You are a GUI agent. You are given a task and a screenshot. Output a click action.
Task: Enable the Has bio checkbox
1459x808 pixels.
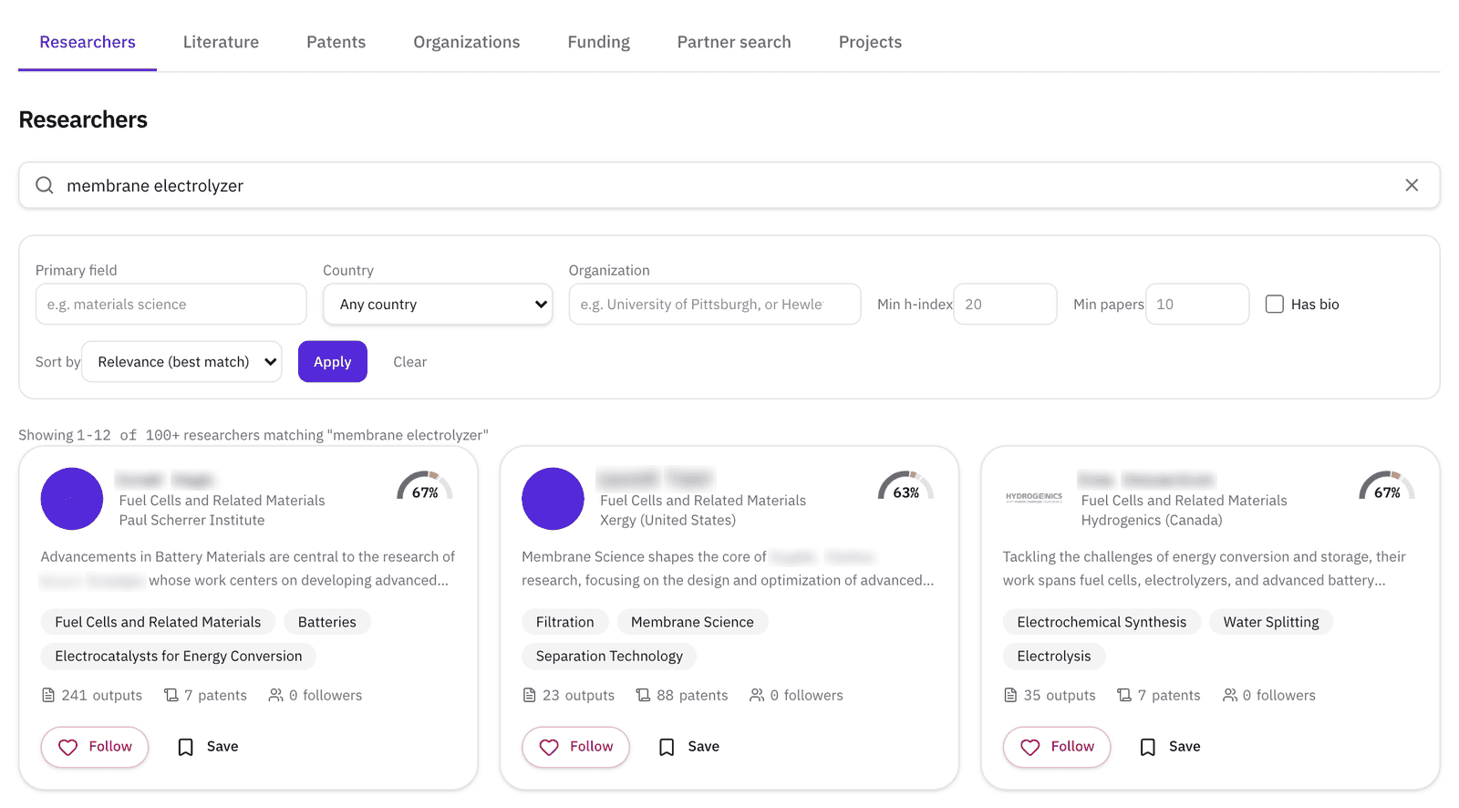tap(1275, 304)
